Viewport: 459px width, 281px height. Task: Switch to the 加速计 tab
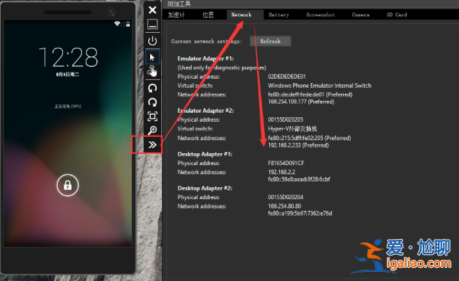[x=176, y=14]
